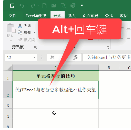
Task: Select row 1 header
Action: point(8,76)
